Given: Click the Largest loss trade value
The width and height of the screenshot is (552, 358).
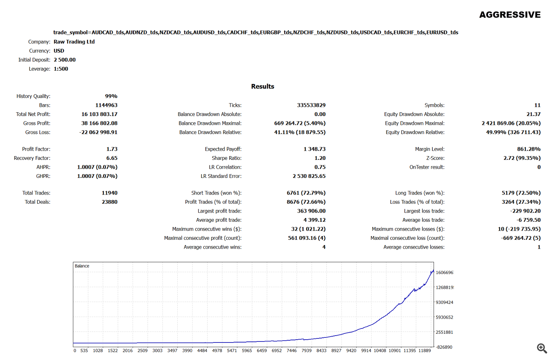Looking at the screenshot, I should 525,211.
